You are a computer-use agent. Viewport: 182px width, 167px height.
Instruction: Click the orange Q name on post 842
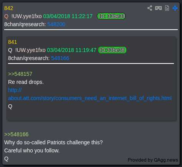pyautogui.click(x=6, y=17)
